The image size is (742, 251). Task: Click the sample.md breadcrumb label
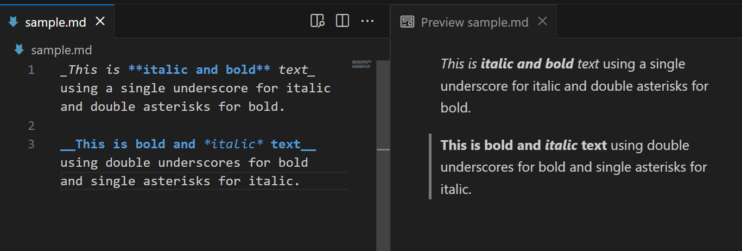coord(61,51)
